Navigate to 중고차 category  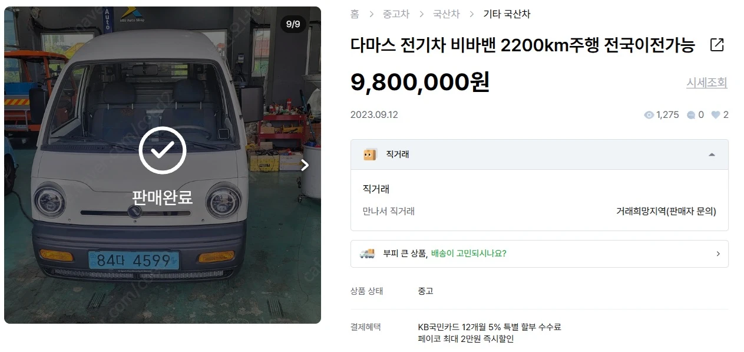pos(396,14)
